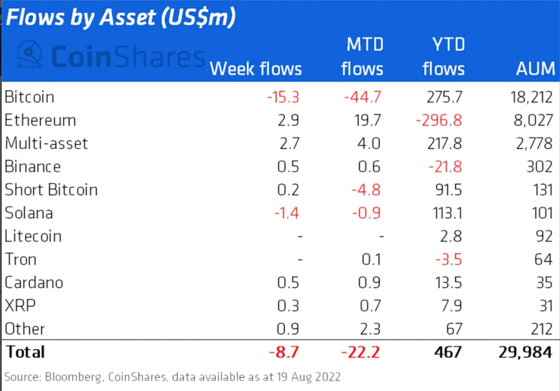Select the Solana row label
The width and height of the screenshot is (560, 391).
click(x=29, y=213)
